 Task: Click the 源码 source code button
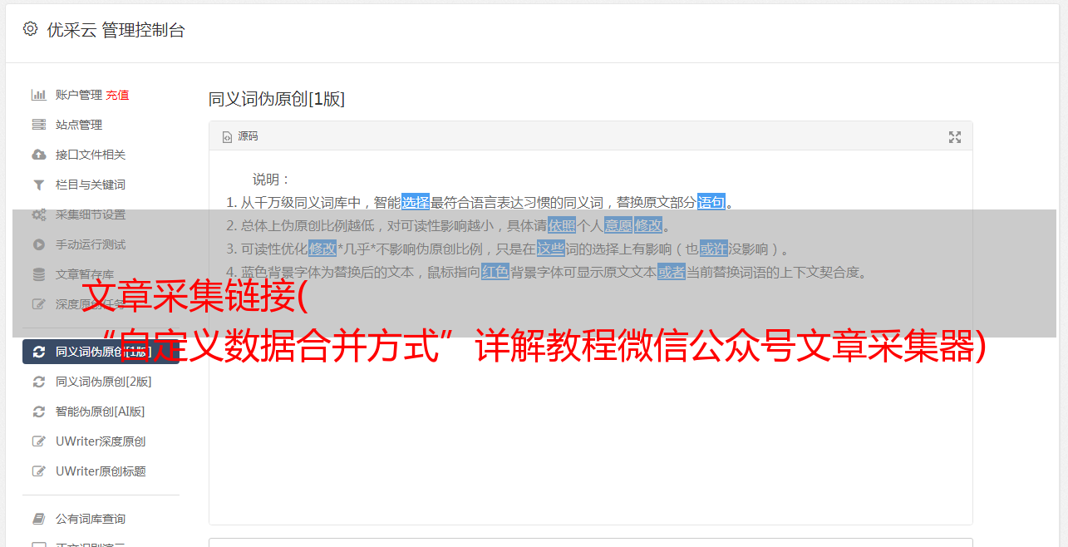click(240, 136)
